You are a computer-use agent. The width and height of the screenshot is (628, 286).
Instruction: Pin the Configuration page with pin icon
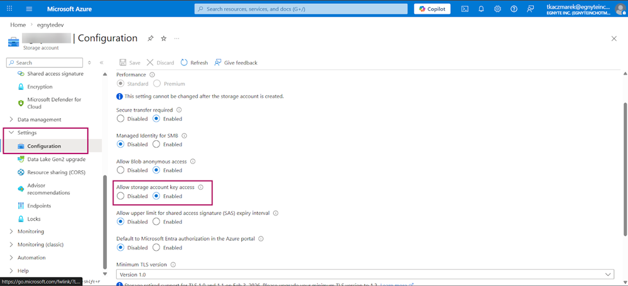pyautogui.click(x=150, y=38)
